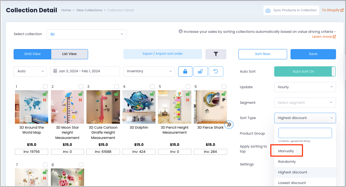The image size is (346, 187).
Task: Open the Select segment dropdown
Action: click(x=305, y=103)
